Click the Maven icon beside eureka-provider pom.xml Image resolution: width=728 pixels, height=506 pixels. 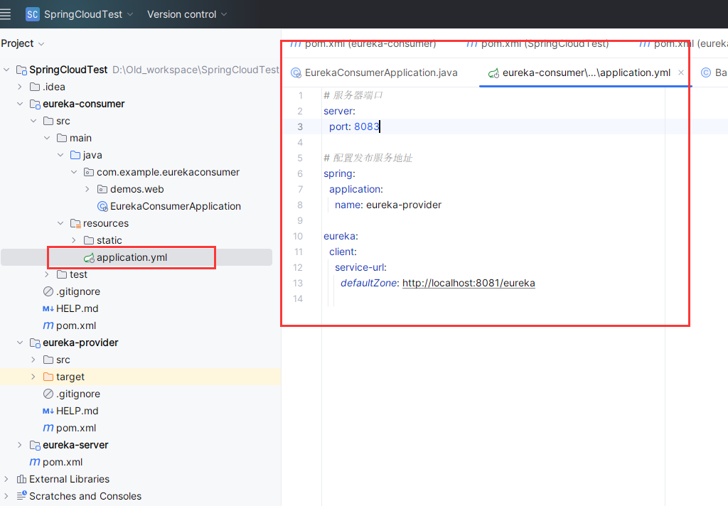point(48,428)
